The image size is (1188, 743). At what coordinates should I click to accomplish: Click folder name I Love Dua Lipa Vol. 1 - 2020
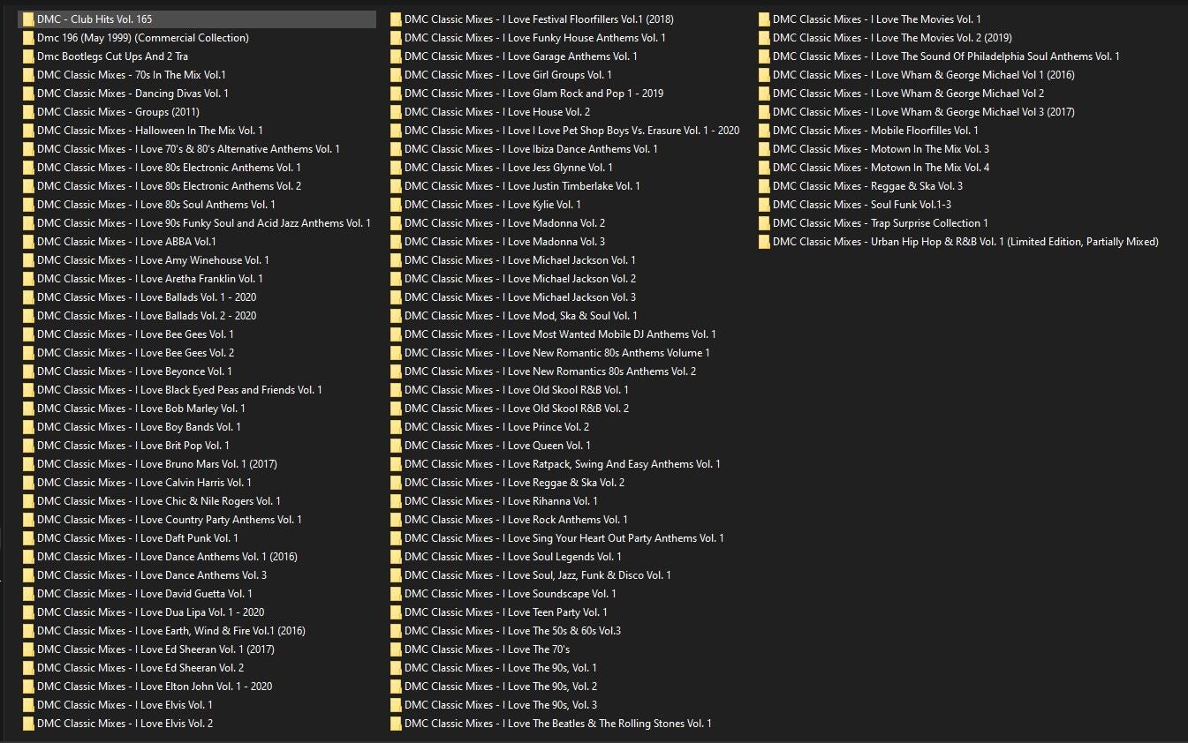coord(151,612)
